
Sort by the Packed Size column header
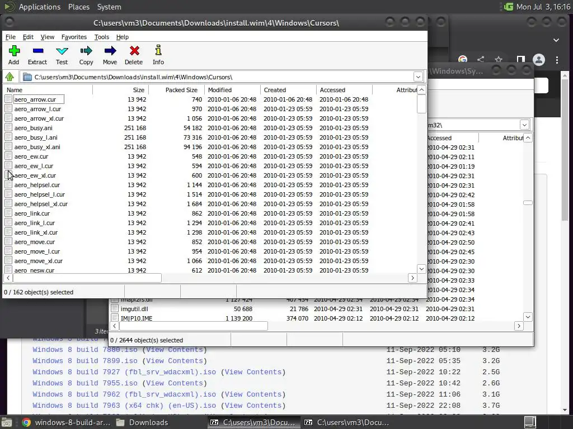pos(176,90)
